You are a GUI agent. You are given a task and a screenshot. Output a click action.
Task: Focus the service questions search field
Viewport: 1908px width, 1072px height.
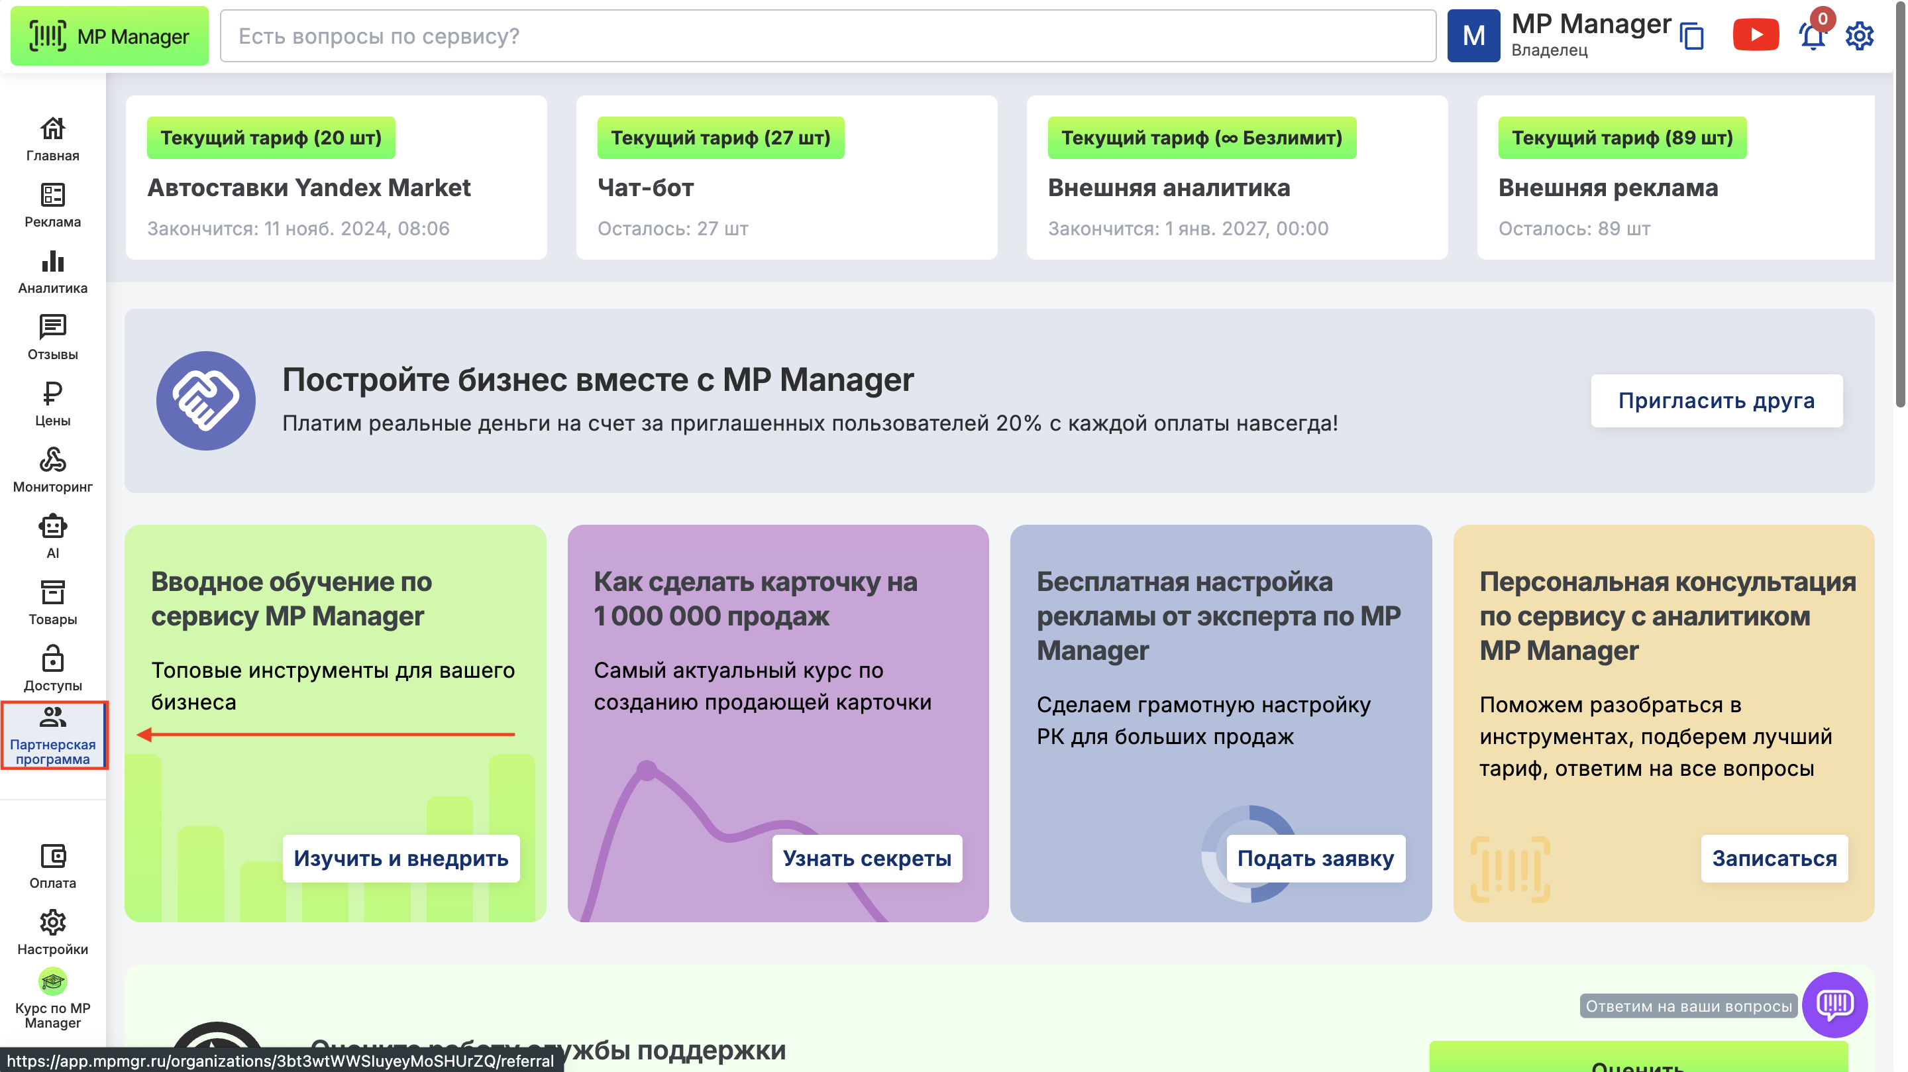coord(827,36)
